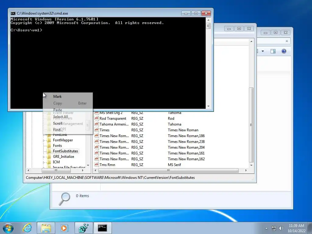Open the Explorer window help icon

284,51
